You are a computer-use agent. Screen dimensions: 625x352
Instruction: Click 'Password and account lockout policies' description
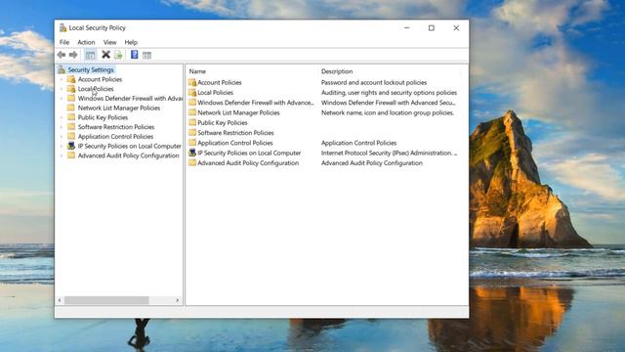[374, 82]
